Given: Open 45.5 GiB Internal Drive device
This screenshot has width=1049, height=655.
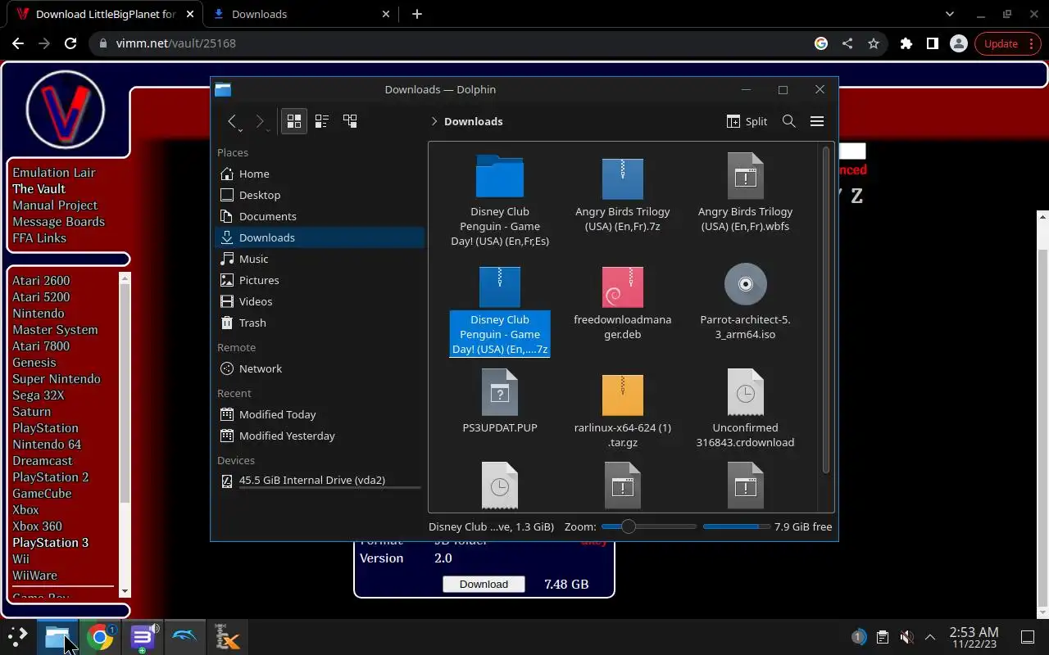Looking at the screenshot, I should tap(320, 481).
